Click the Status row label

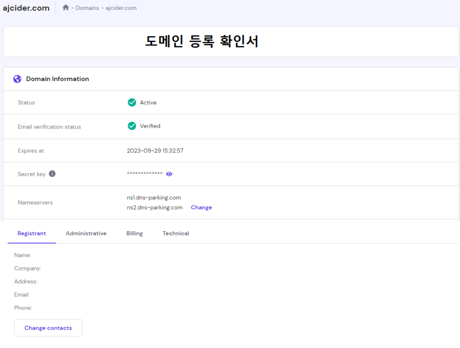coord(27,103)
